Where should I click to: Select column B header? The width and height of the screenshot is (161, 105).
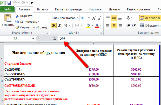(93, 44)
